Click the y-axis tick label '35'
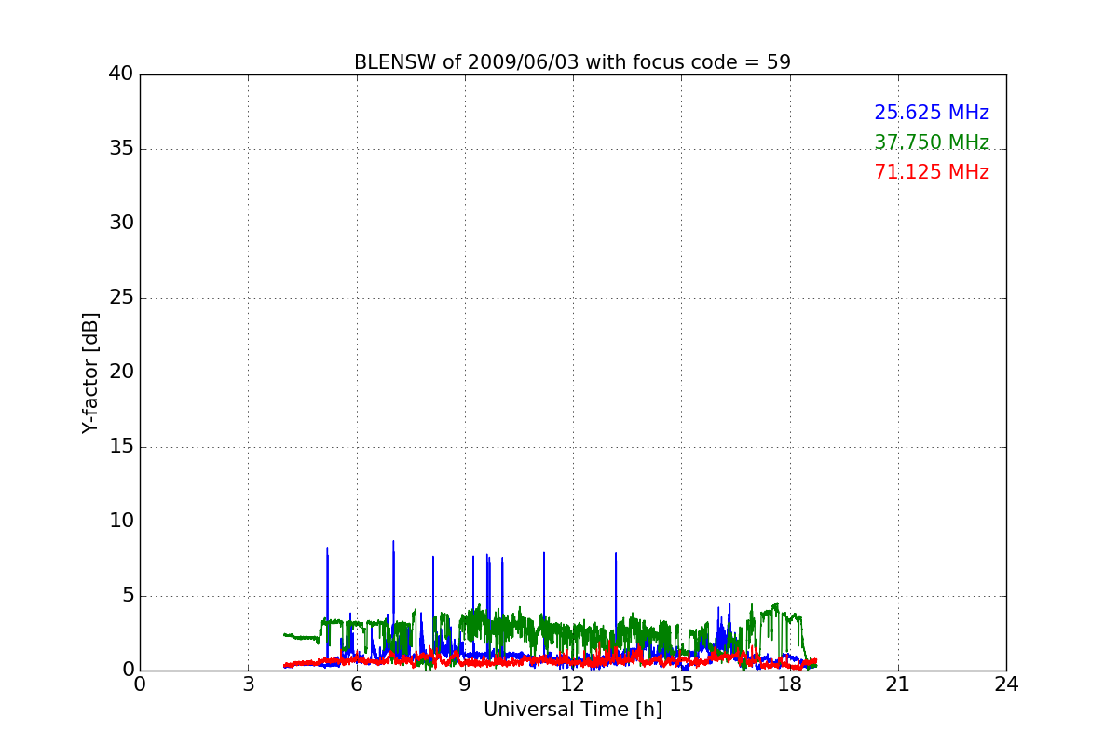Viewport: 1118px width, 745px height. [x=121, y=149]
